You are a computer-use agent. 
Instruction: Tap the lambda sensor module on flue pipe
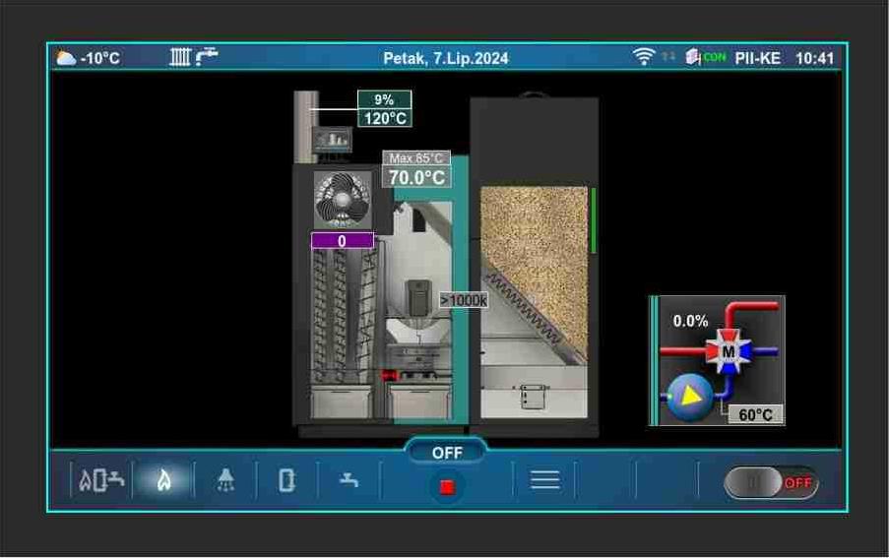point(332,140)
